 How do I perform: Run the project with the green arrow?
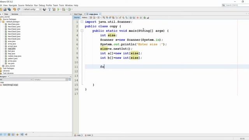pyautogui.click(x=58, y=9)
